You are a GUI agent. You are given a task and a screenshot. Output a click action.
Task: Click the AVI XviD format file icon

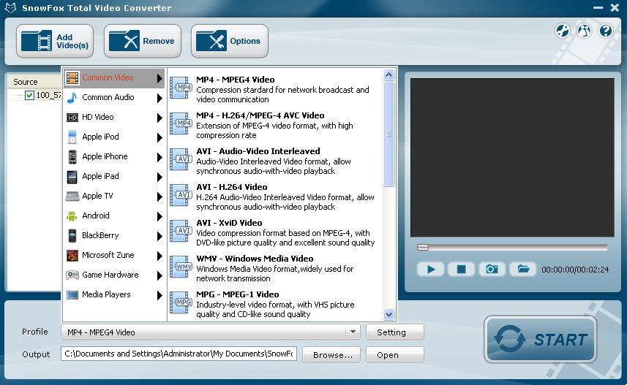point(181,231)
